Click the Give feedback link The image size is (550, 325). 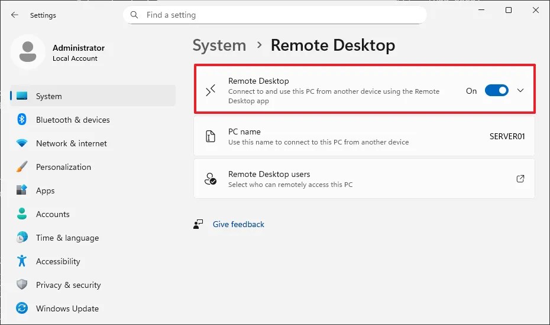(x=238, y=224)
